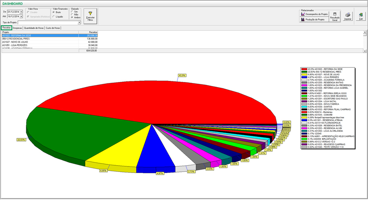Print dashboard using the Imprimir printer icon

click(348, 16)
